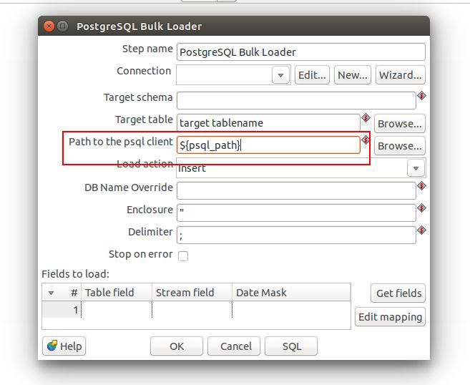Click the SQL button
The image size is (470, 385).
tap(291, 346)
